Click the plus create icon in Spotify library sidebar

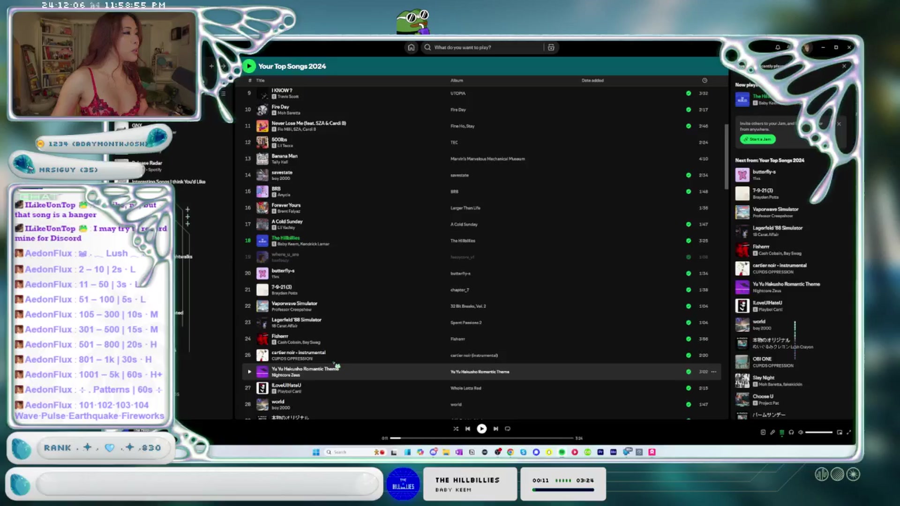(211, 66)
